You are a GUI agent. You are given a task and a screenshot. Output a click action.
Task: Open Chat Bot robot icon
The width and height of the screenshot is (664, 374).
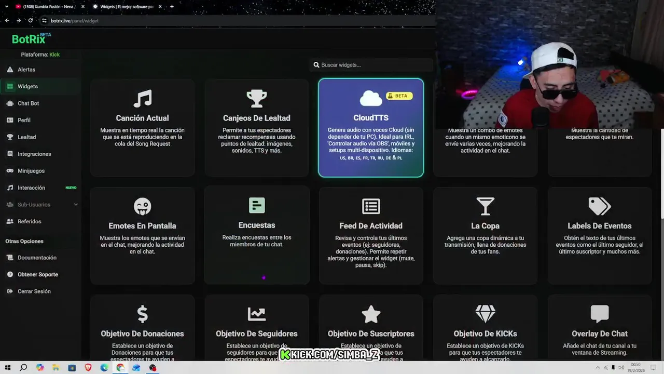pos(10,103)
